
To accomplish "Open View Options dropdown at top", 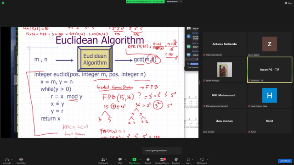I will (174, 2).
